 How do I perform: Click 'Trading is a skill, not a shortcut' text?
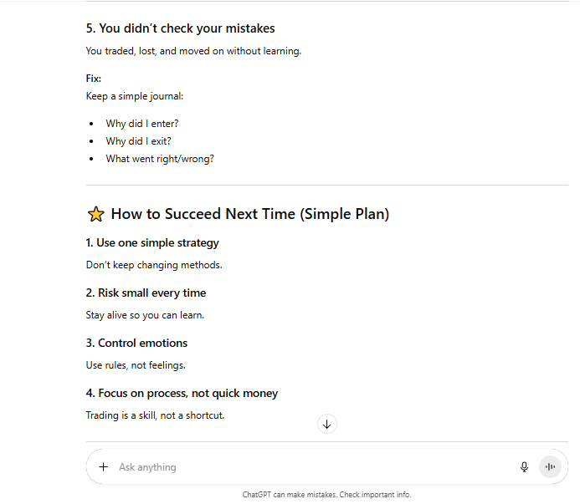(x=155, y=415)
